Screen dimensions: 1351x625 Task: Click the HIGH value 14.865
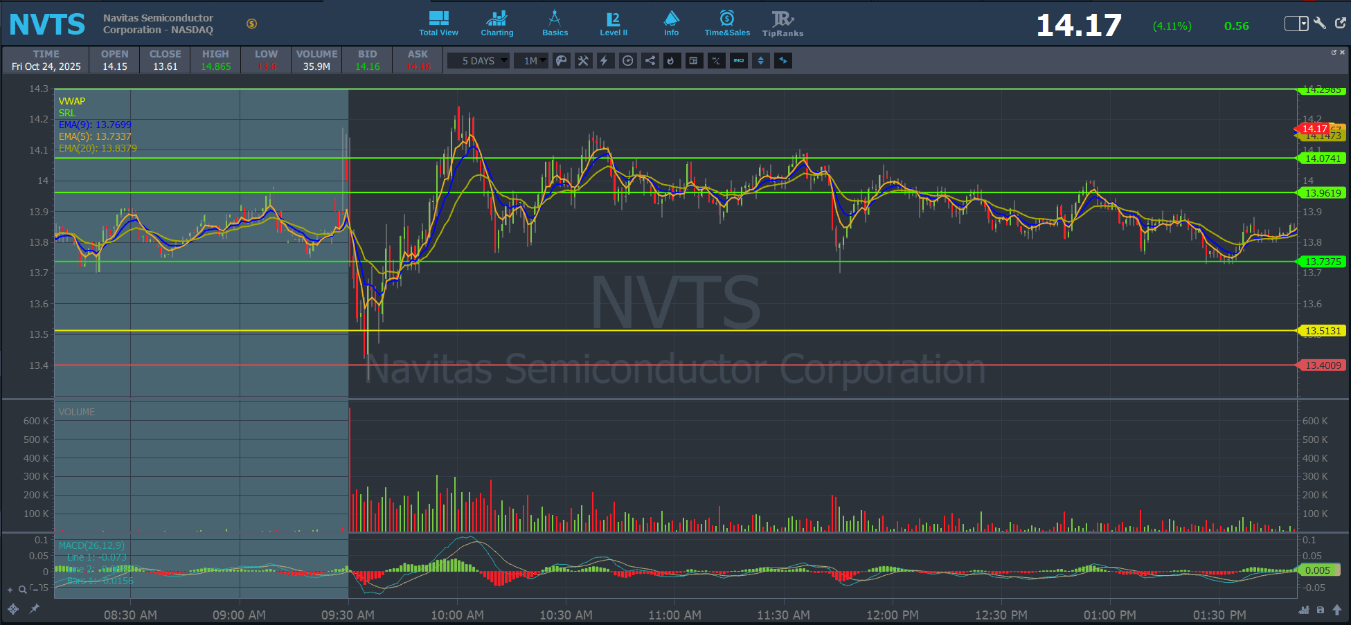[x=215, y=66]
